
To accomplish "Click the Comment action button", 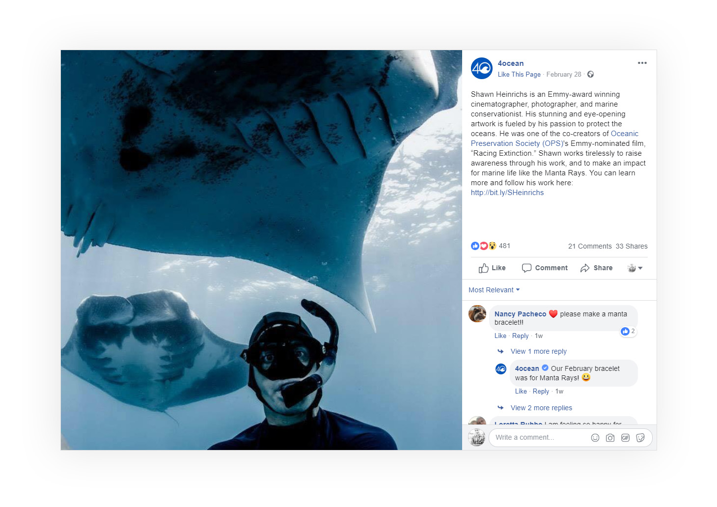I will coord(545,268).
